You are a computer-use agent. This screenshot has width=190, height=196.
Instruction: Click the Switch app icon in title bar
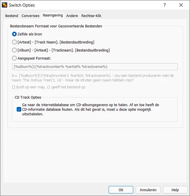(4, 5)
